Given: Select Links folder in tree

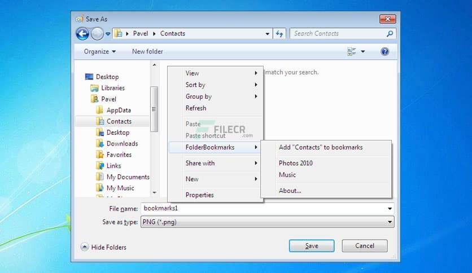Looking at the screenshot, I should [114, 166].
